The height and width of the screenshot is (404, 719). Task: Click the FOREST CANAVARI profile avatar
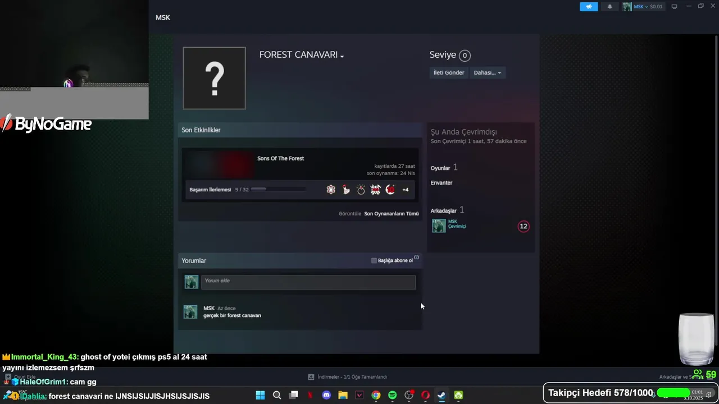214,78
